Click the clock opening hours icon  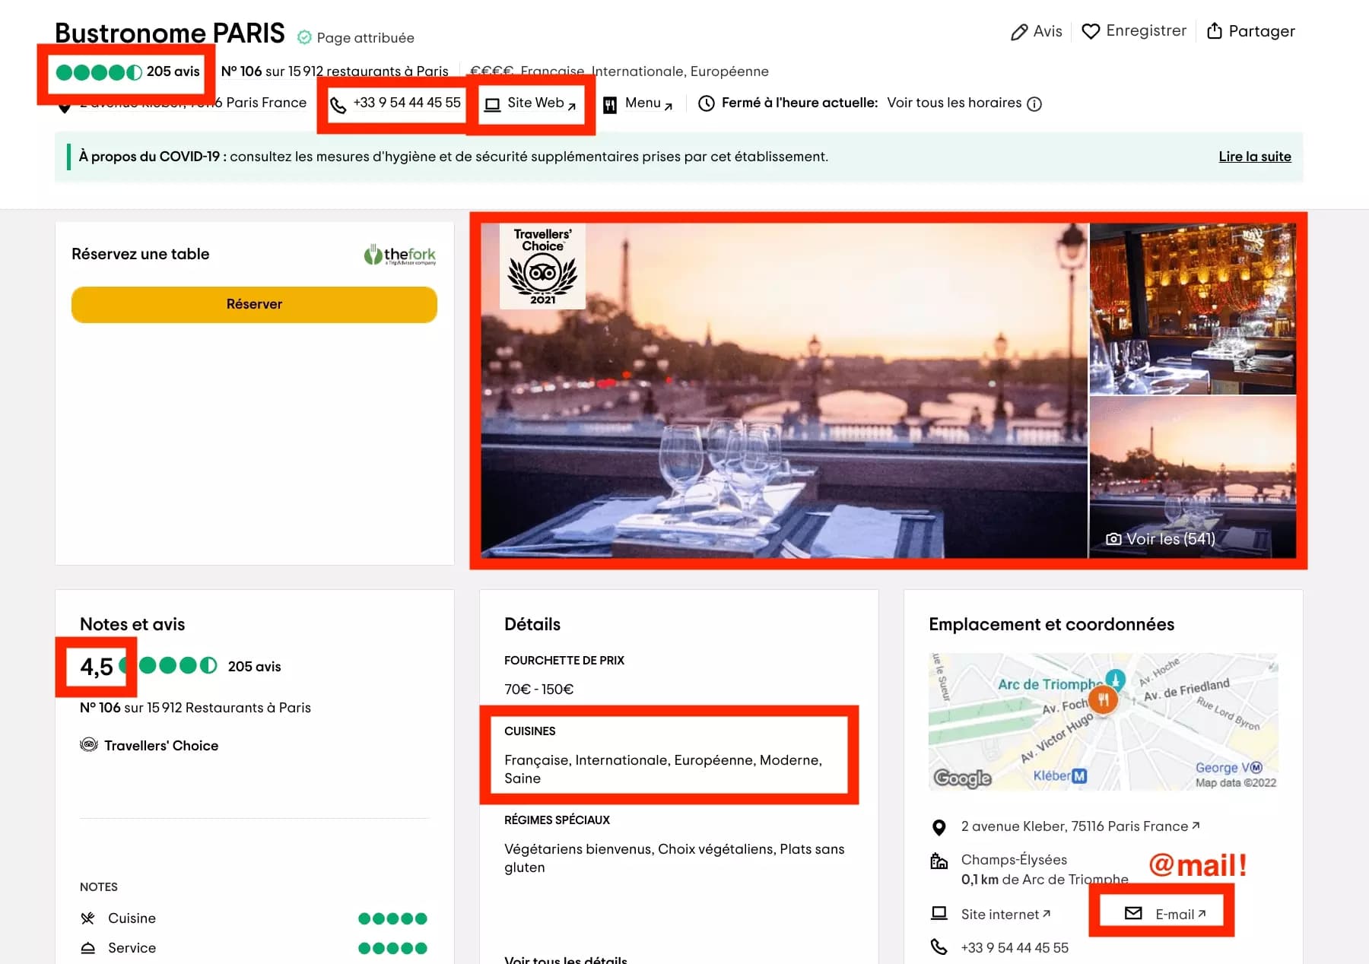pyautogui.click(x=707, y=103)
